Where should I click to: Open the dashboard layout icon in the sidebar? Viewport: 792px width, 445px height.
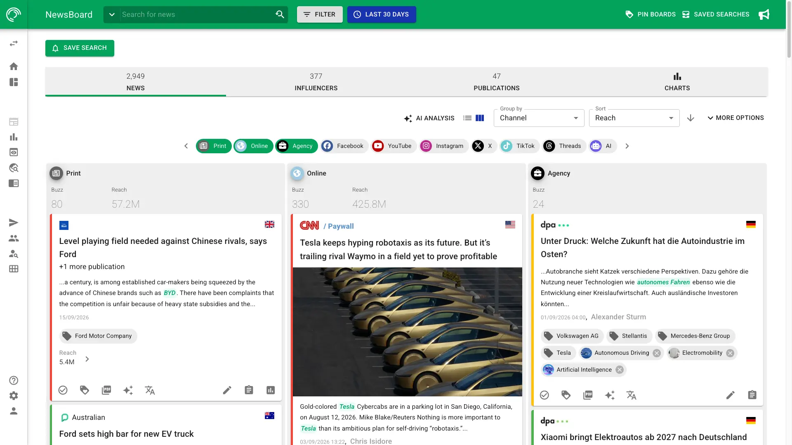[14, 82]
